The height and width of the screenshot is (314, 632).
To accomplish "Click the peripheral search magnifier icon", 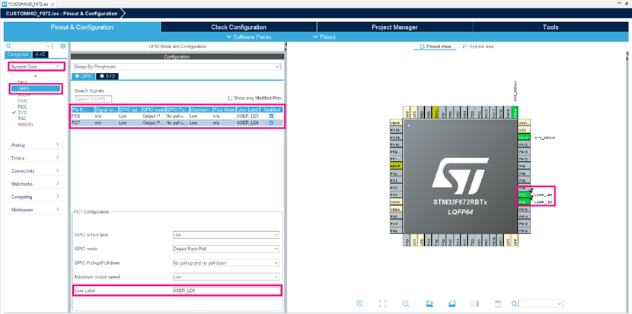I will pyautogui.click(x=8, y=46).
